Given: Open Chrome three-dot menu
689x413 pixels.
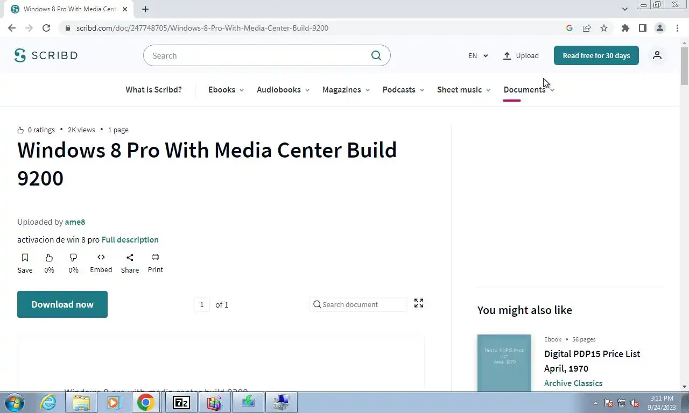Looking at the screenshot, I should (677, 28).
